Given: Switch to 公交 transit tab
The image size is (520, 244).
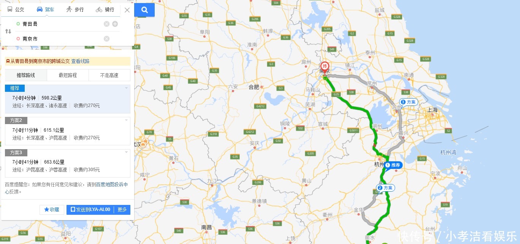Looking at the screenshot, I should click(x=16, y=9).
